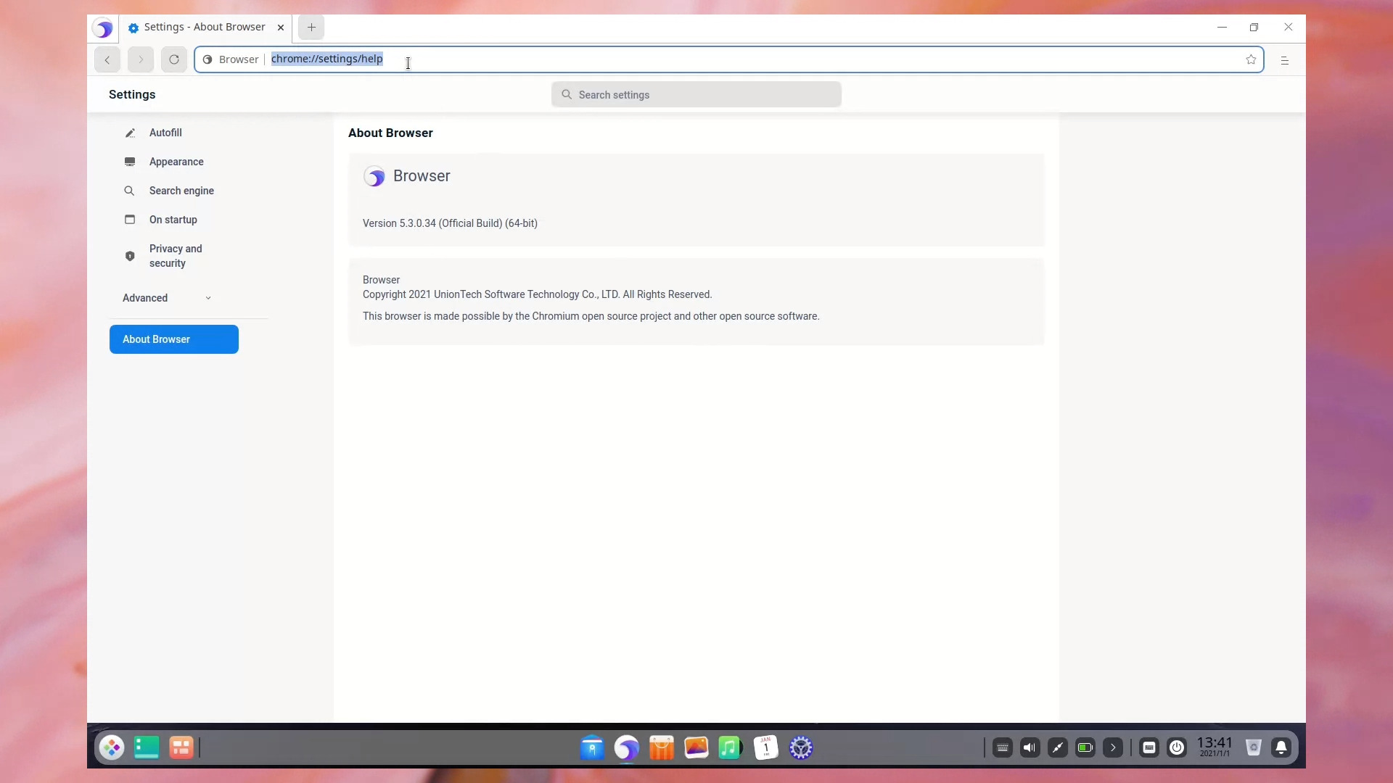This screenshot has width=1393, height=783.
Task: Reload the current settings page
Action: (x=173, y=59)
